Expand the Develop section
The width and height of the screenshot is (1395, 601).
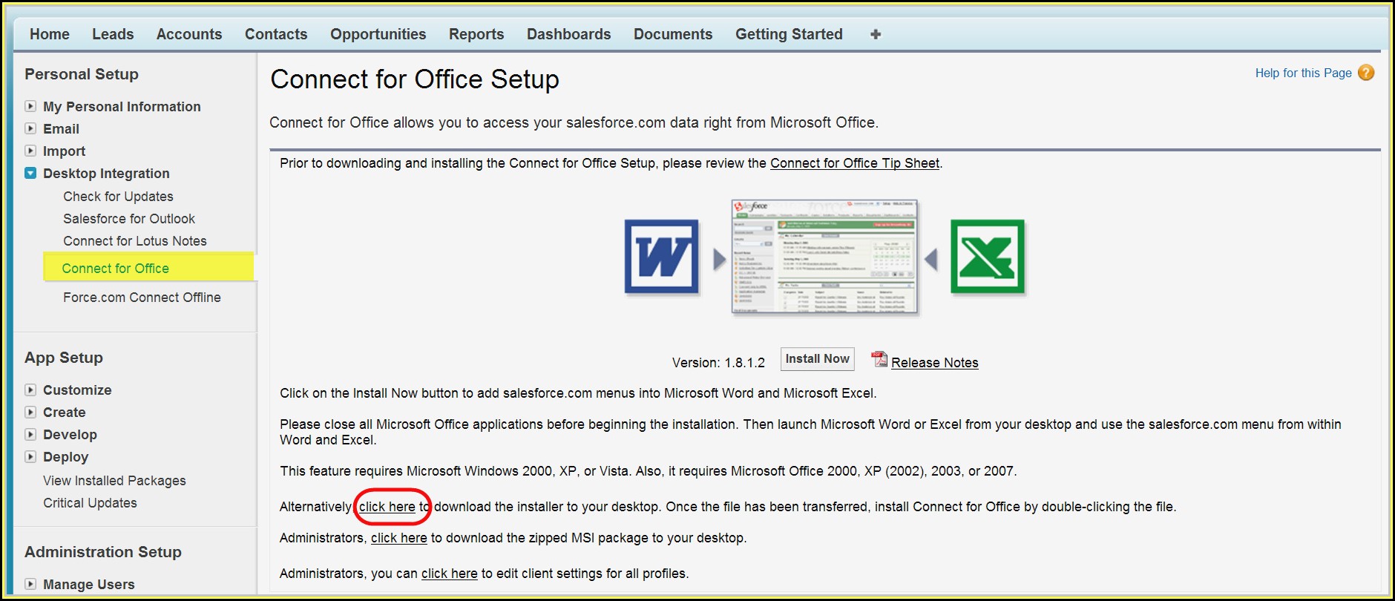tap(30, 434)
